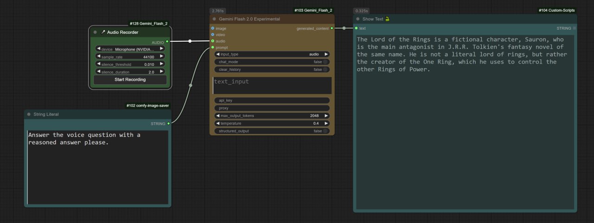Decrease silence_threshold with left arrow
Image resolution: width=594 pixels, height=223 pixels.
point(98,64)
